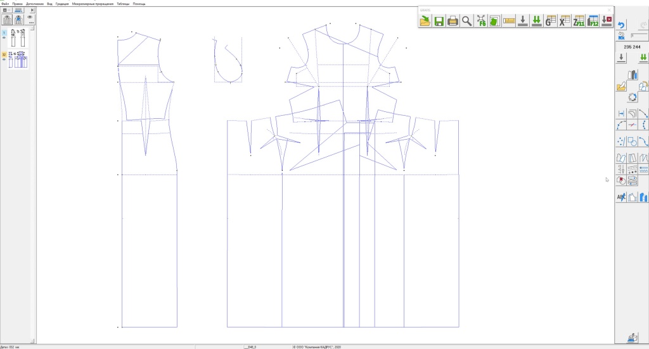Viewport: 649px width, 349px height.
Task: Open the Файл menu
Action: (x=5, y=4)
